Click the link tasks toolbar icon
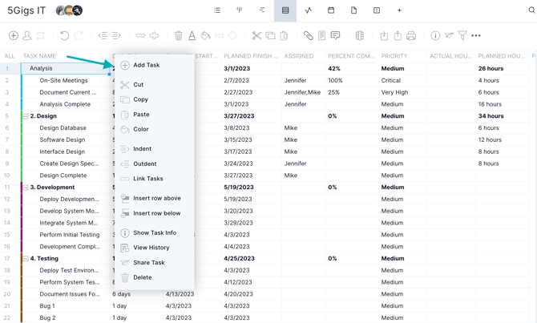The image size is (537, 323). (x=140, y=35)
